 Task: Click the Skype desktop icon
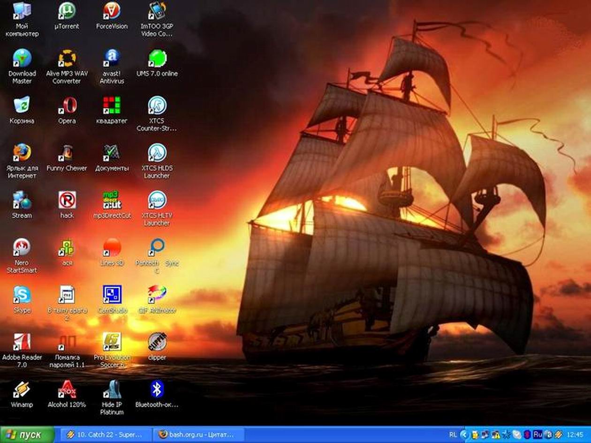pos(22,295)
